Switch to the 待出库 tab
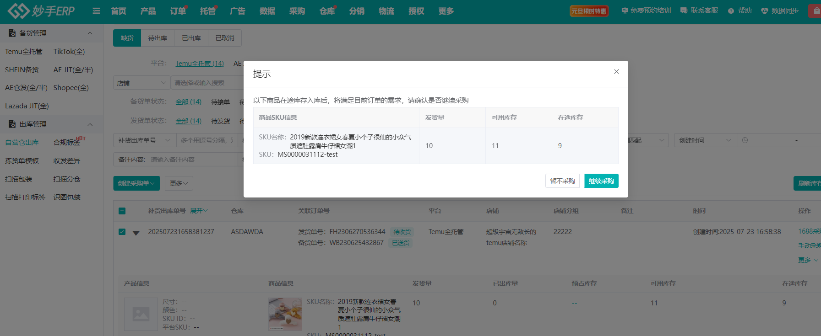This screenshot has height=336, width=821. [158, 38]
